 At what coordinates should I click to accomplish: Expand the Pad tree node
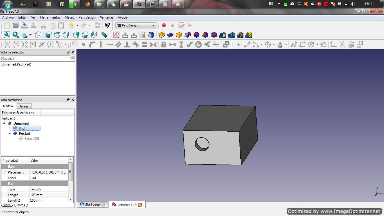[x=10, y=129]
